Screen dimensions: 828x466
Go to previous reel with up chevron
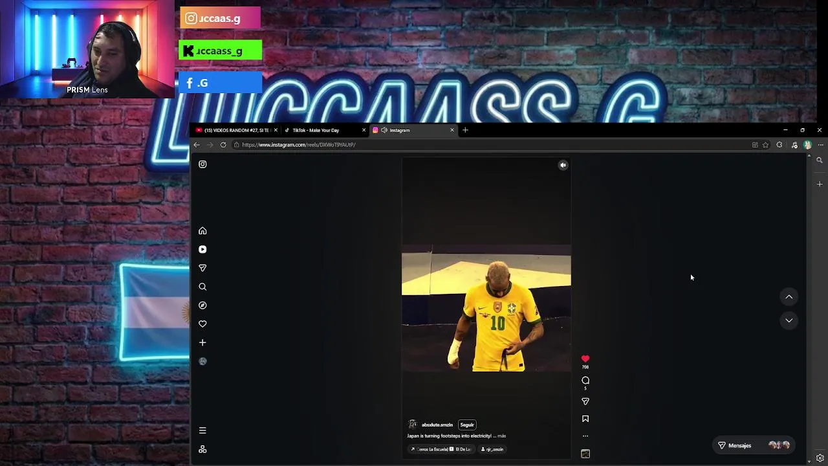pos(789,296)
